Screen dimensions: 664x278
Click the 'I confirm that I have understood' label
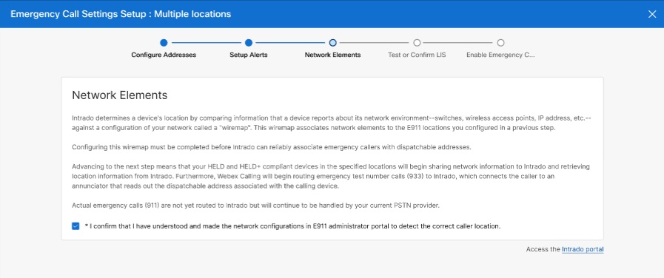click(x=292, y=226)
